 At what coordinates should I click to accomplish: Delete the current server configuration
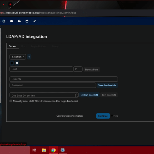17,63
